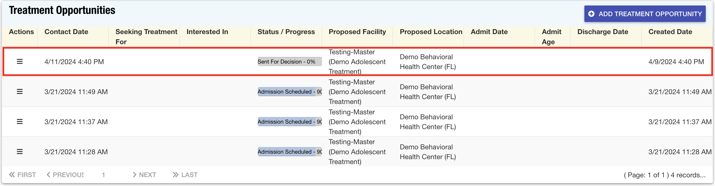Screen dimensions: 715x186
Task: Jump to the Last page
Action: pos(185,175)
